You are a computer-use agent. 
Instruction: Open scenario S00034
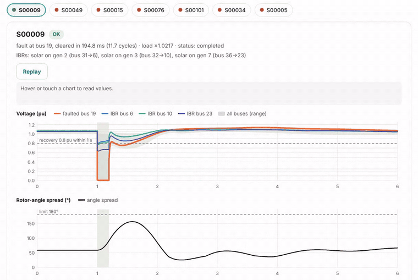(x=232, y=10)
